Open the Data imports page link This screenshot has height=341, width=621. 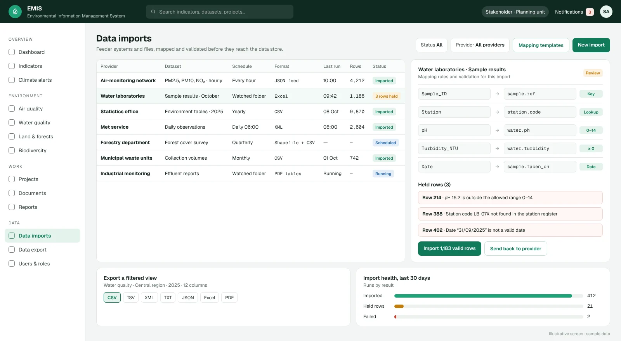[42, 236]
